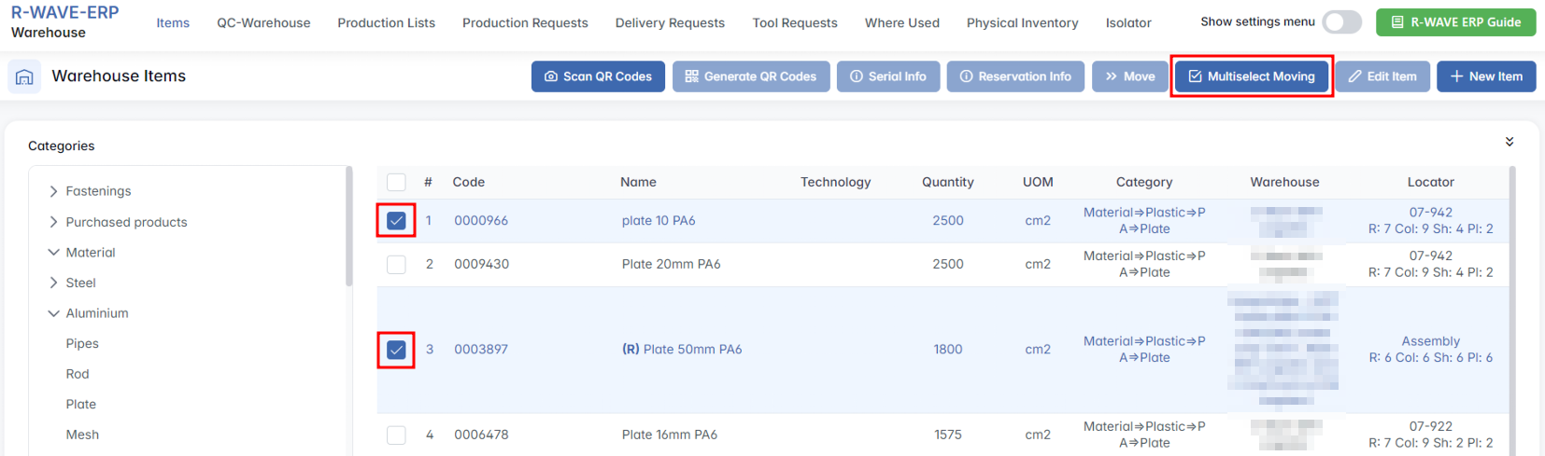
Task: Toggle the Show settings menu switch
Action: (1341, 22)
